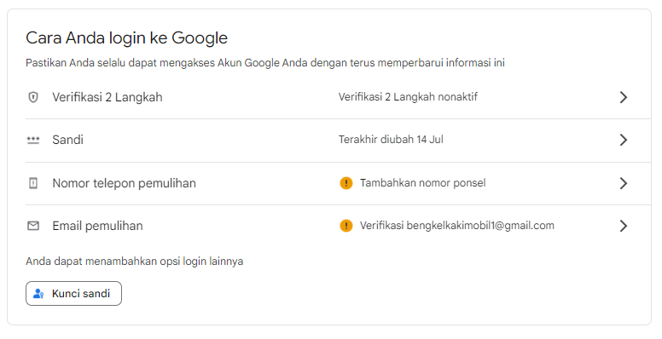Viewport: 662px width, 339px height.
Task: Click the orange warning icon next to Tambahkan nomor ponsel
Action: (x=346, y=183)
